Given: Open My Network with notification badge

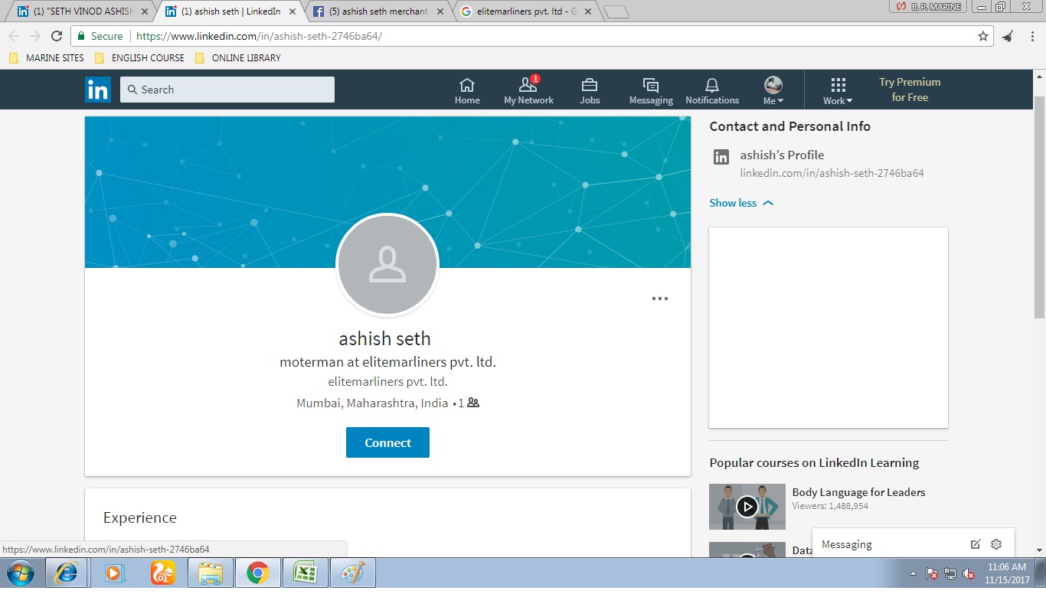Looking at the screenshot, I should (x=528, y=90).
